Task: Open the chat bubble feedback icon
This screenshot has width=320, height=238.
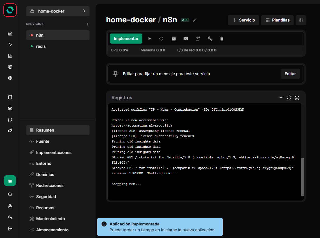Action: (10, 120)
